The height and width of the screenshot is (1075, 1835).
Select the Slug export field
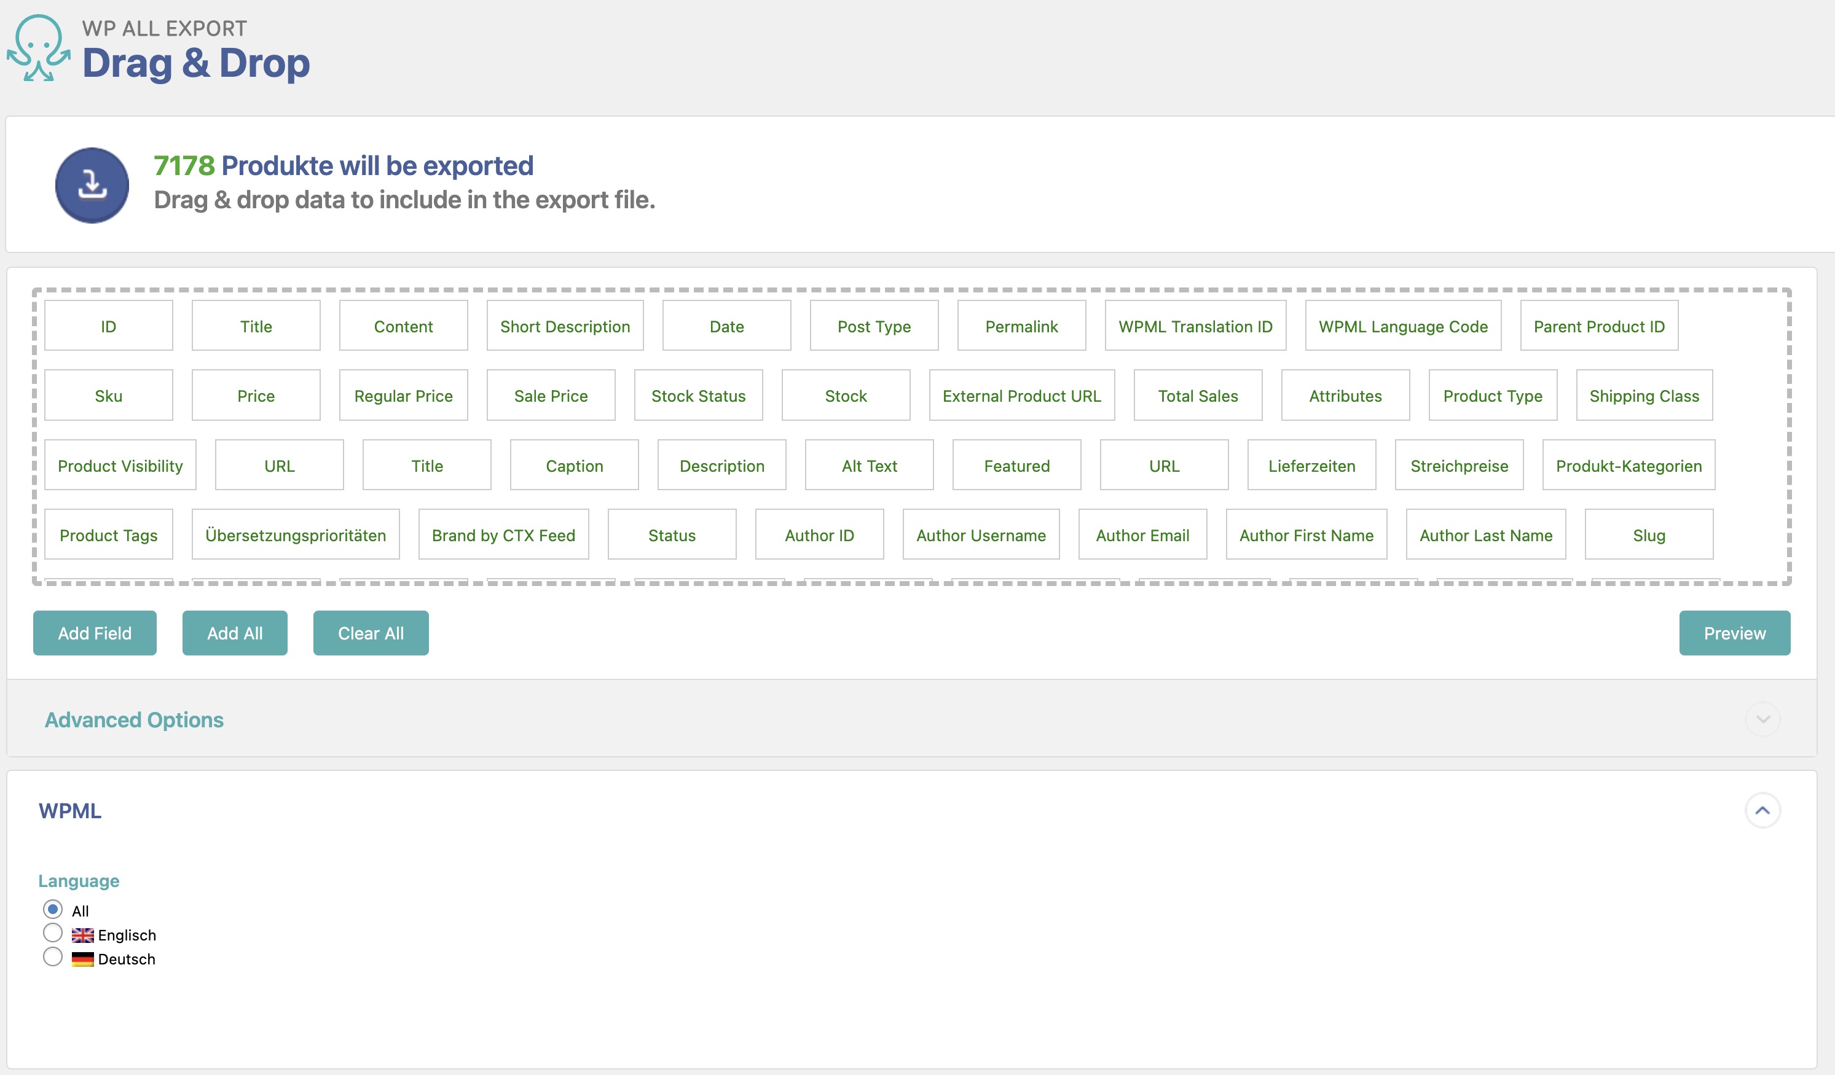point(1649,534)
